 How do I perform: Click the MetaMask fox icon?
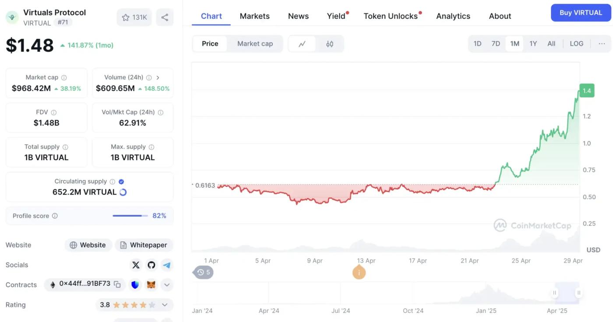point(151,285)
